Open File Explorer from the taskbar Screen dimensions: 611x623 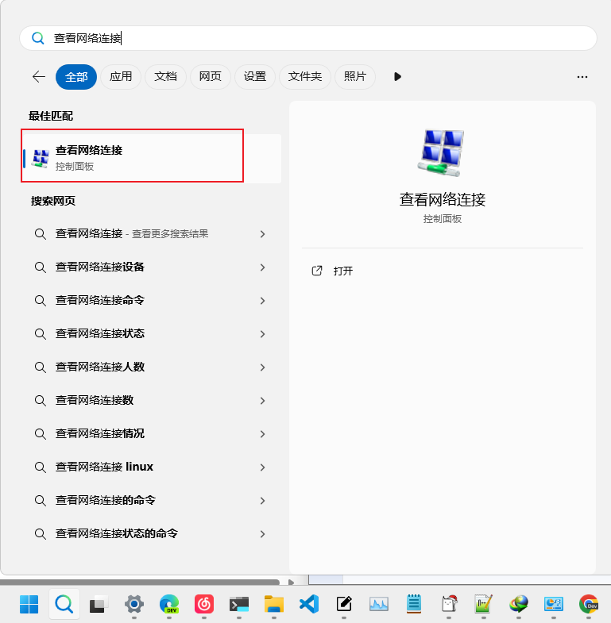(274, 604)
